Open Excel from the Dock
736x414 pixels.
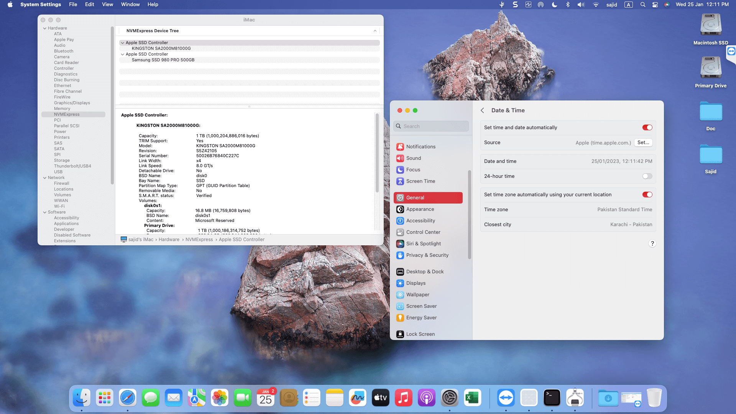(473, 398)
